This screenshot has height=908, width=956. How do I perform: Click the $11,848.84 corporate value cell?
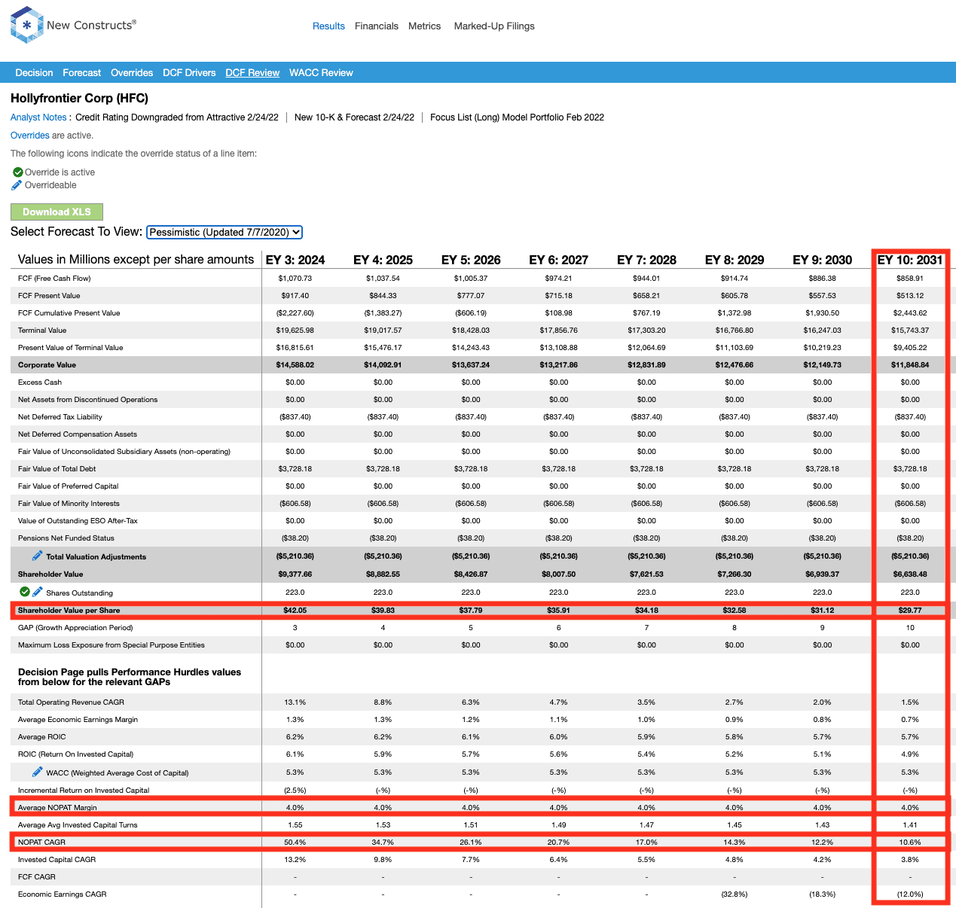(x=910, y=365)
